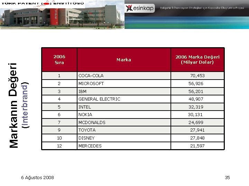
Task: Click rank number 4 in Sıra column
Action: pos(59,99)
